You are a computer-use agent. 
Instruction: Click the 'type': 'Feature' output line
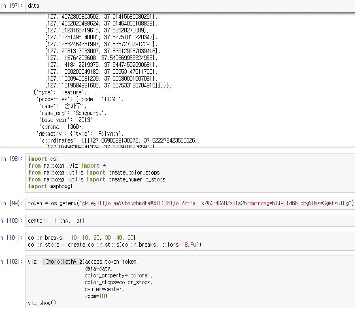tap(60, 92)
